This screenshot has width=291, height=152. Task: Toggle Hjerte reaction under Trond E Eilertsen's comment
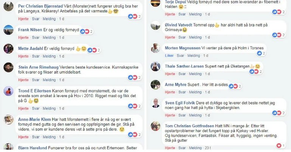click(23, 109)
